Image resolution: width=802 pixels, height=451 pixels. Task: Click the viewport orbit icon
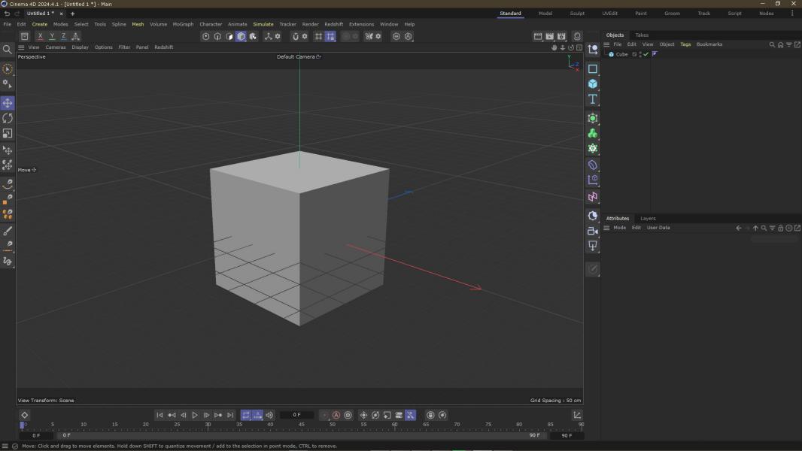point(571,47)
